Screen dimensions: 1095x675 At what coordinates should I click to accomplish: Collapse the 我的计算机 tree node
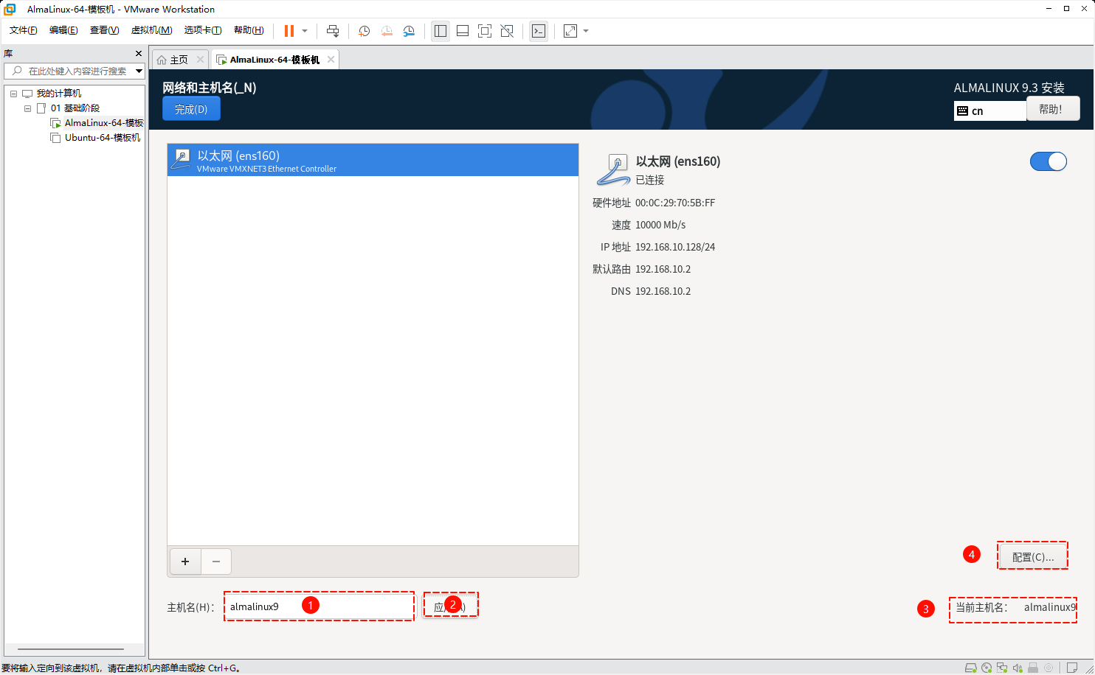(13, 94)
